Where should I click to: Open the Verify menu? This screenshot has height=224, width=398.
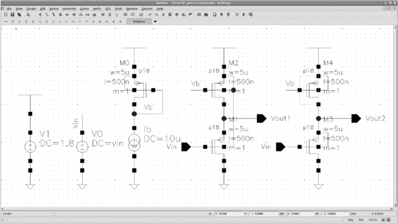click(97, 9)
